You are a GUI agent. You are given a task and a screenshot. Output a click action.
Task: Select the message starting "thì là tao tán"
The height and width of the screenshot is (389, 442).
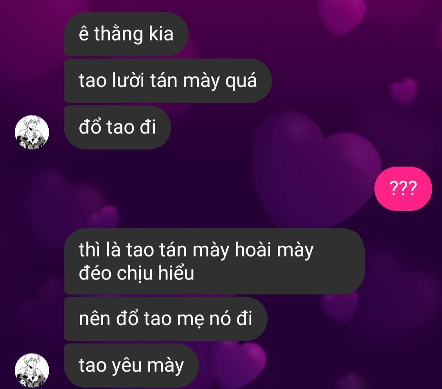(x=214, y=261)
